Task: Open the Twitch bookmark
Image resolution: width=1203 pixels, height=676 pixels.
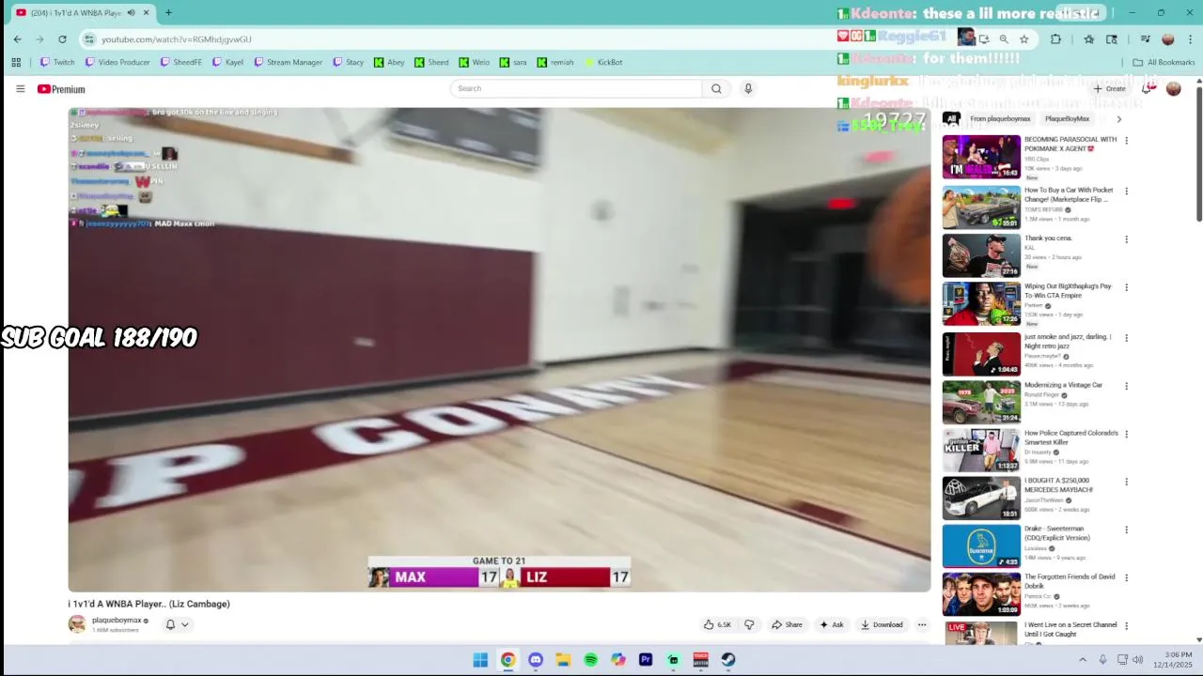Action: tap(57, 63)
